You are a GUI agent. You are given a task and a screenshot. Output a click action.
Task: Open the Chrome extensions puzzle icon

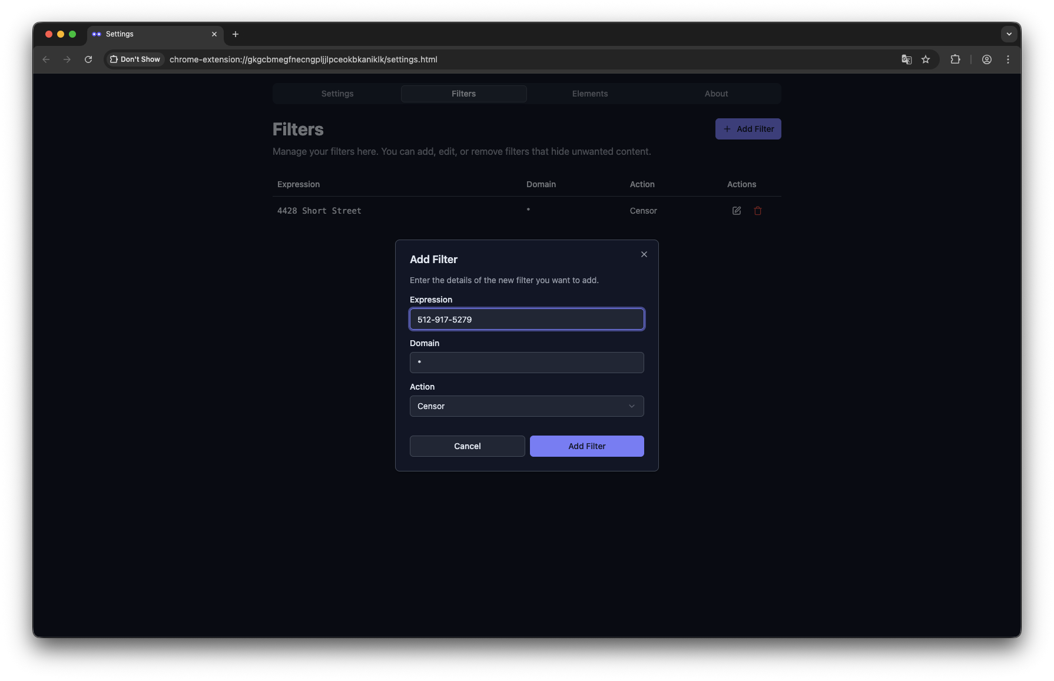(955, 59)
